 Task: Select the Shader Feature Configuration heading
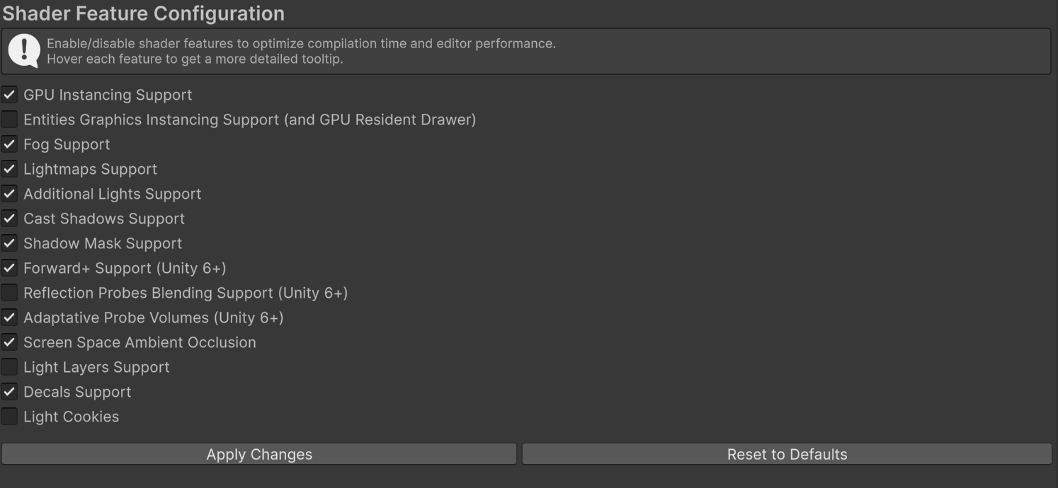(144, 13)
